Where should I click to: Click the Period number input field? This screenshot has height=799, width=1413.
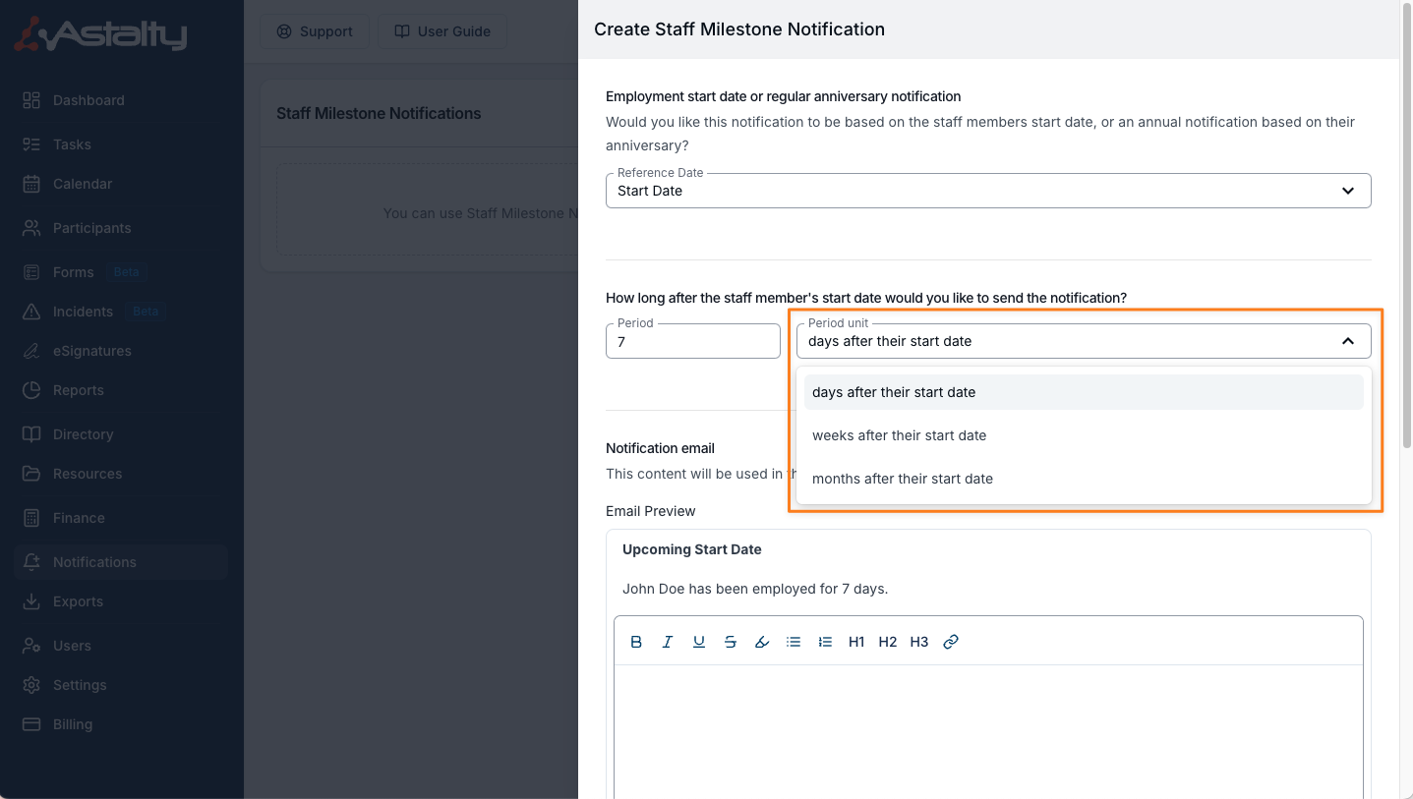click(692, 342)
